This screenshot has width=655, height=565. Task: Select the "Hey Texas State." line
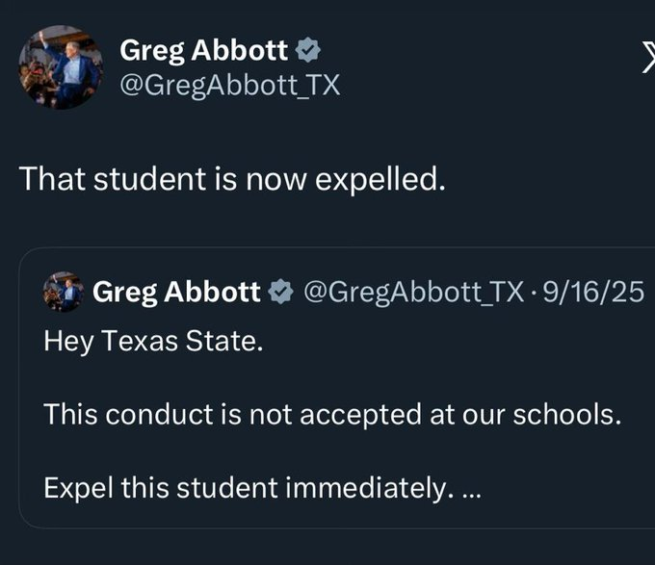[152, 342]
